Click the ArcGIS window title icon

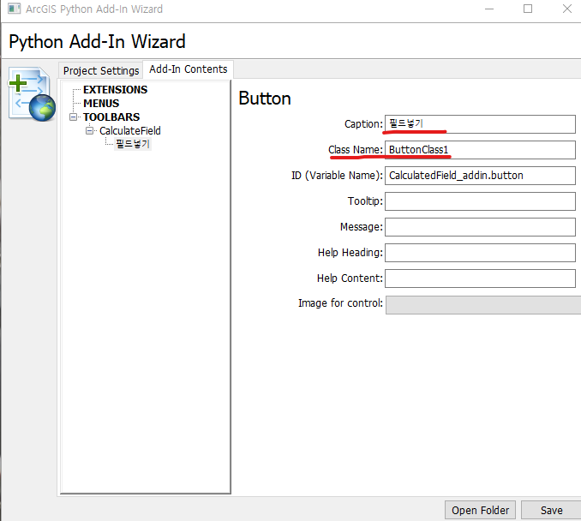[x=14, y=9]
